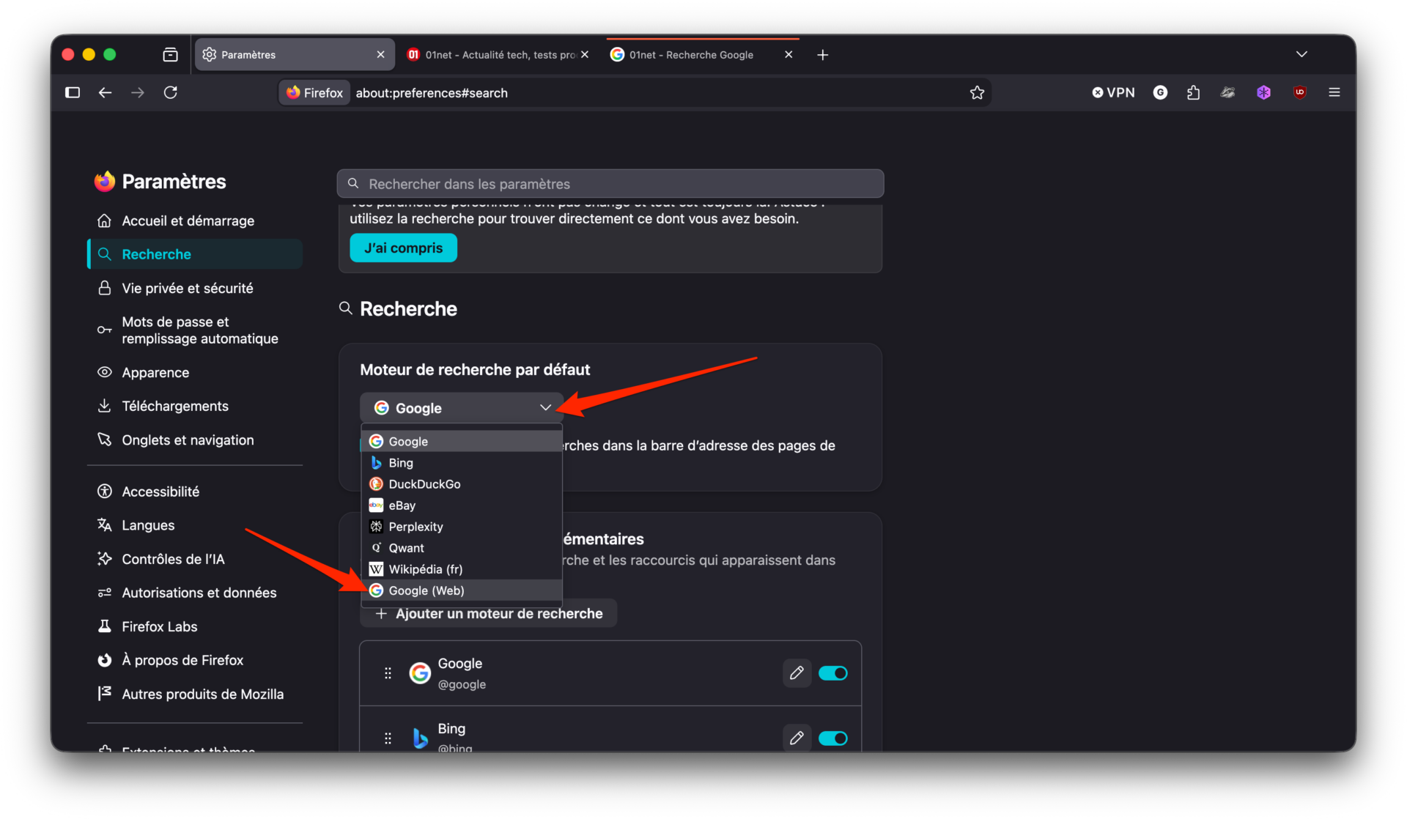The height and width of the screenshot is (819, 1407).
Task: Collapse the default search engine dropdown
Action: point(462,408)
